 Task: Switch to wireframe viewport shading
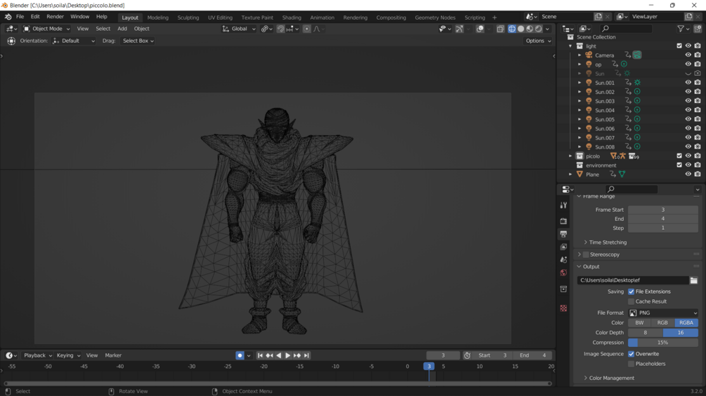(512, 29)
